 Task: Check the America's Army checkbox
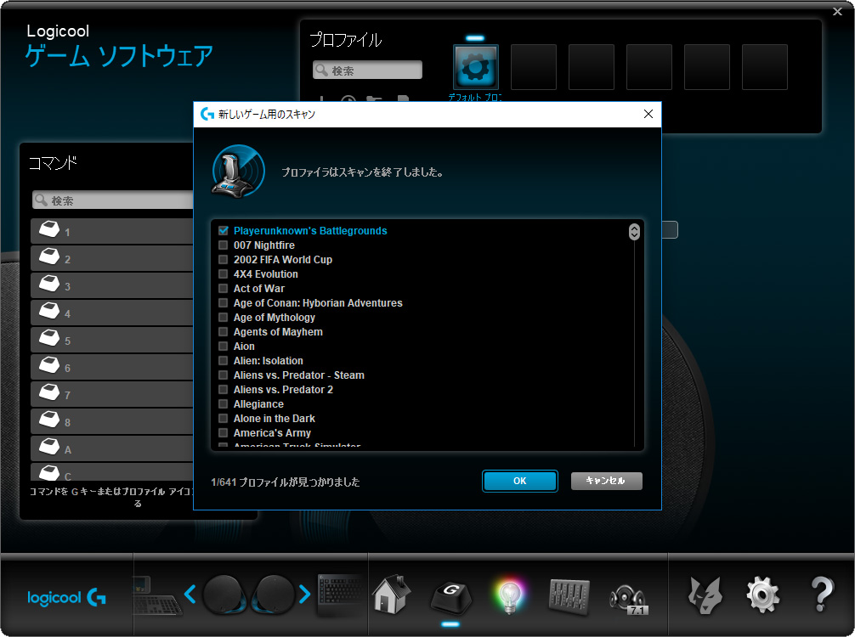tap(223, 432)
